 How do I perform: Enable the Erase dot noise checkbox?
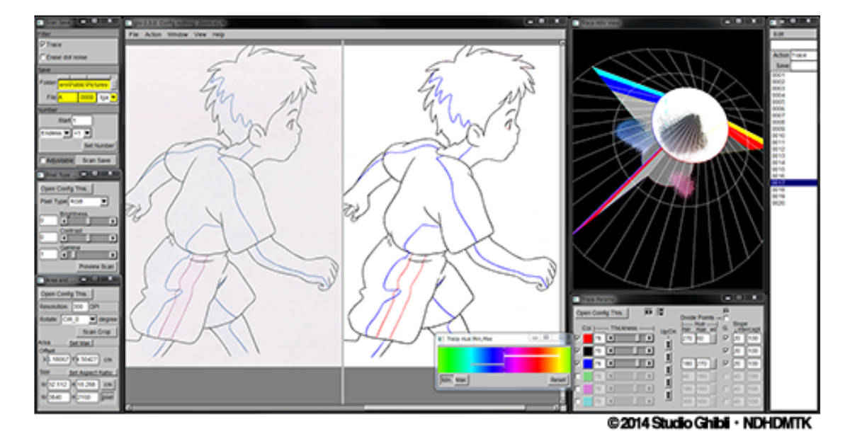click(x=41, y=55)
